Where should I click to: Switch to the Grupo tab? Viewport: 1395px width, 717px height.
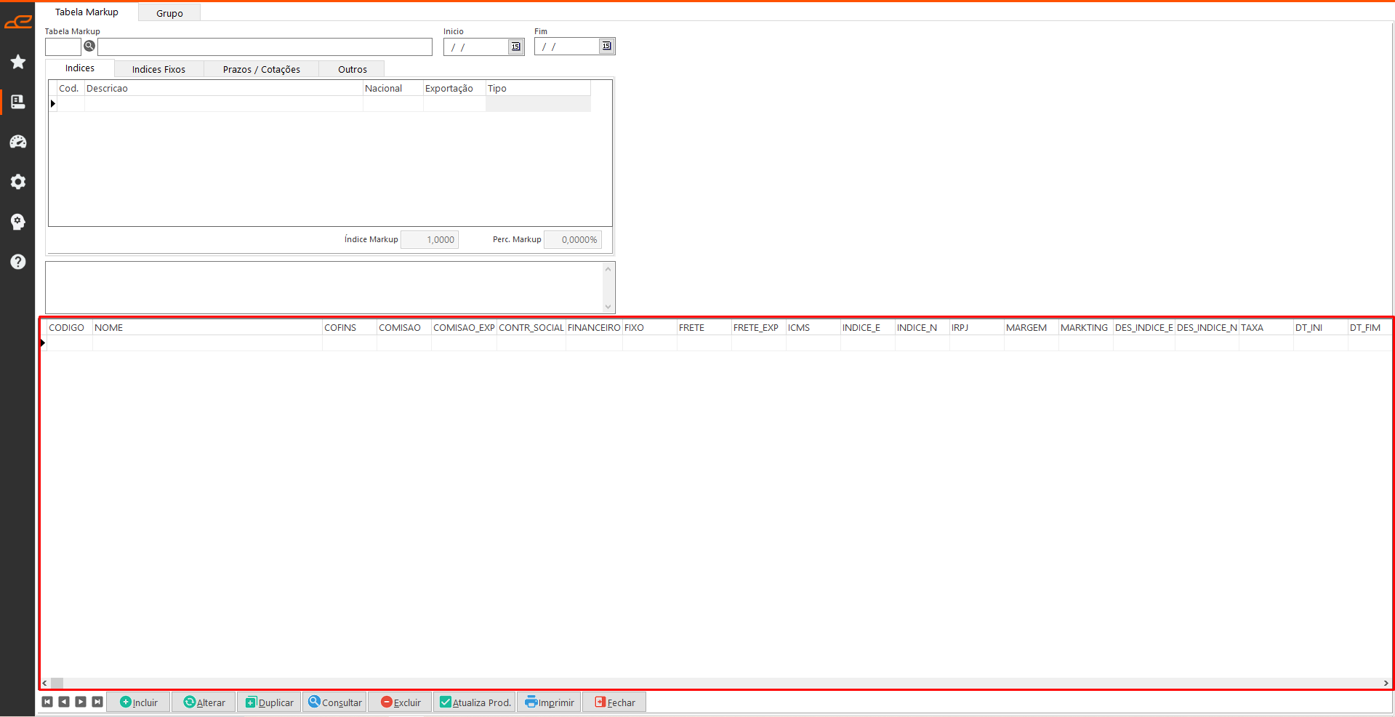[x=169, y=13]
